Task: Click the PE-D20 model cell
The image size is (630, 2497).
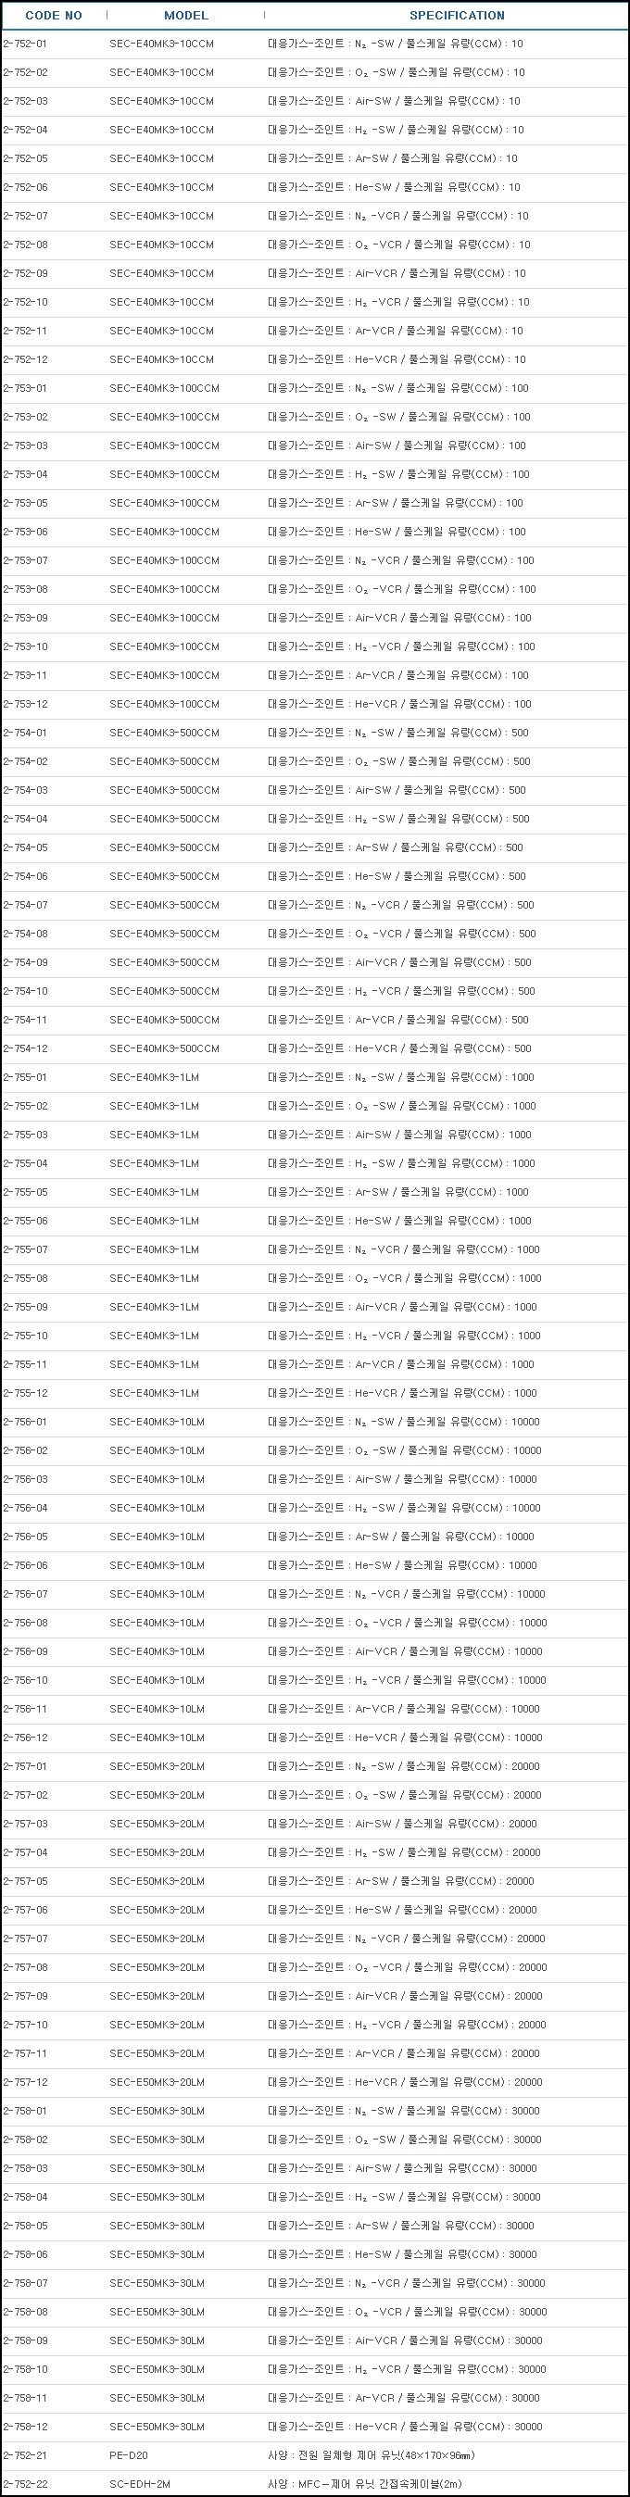Action: [128, 2455]
